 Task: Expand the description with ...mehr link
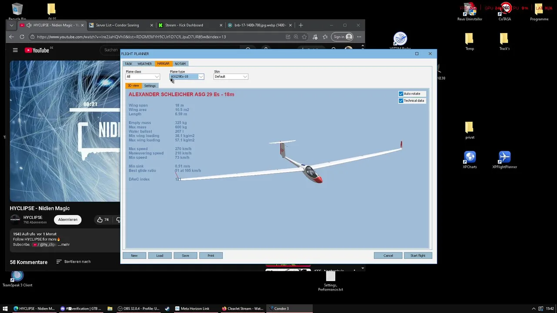(63, 244)
